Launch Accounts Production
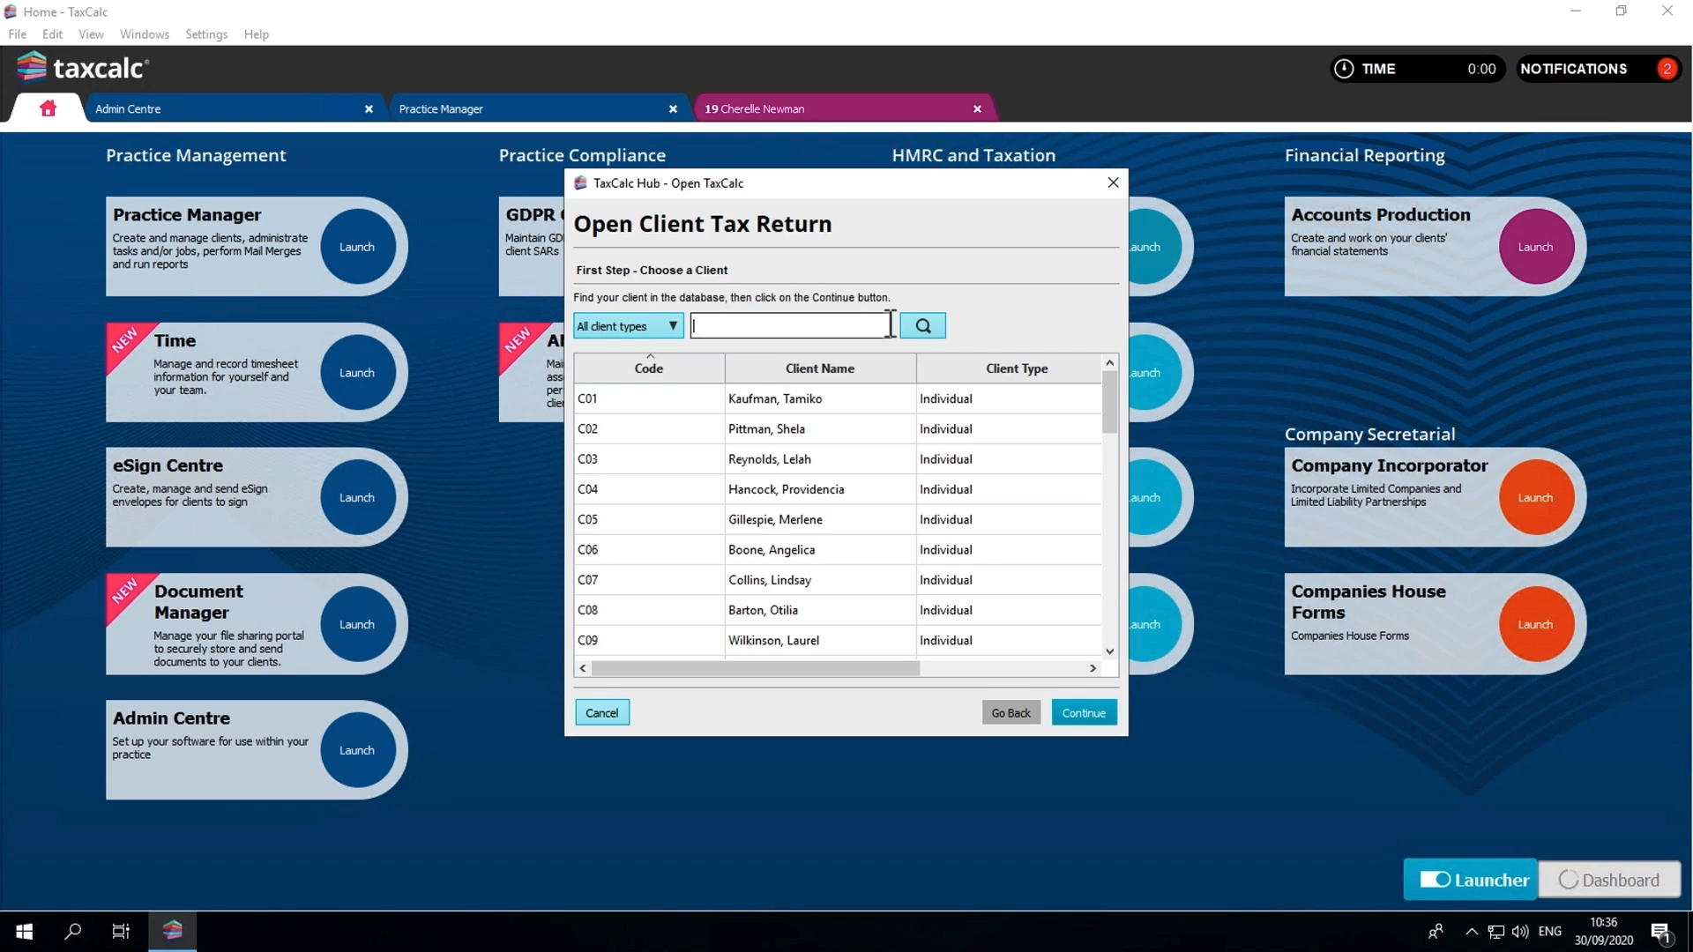 [x=1536, y=247]
